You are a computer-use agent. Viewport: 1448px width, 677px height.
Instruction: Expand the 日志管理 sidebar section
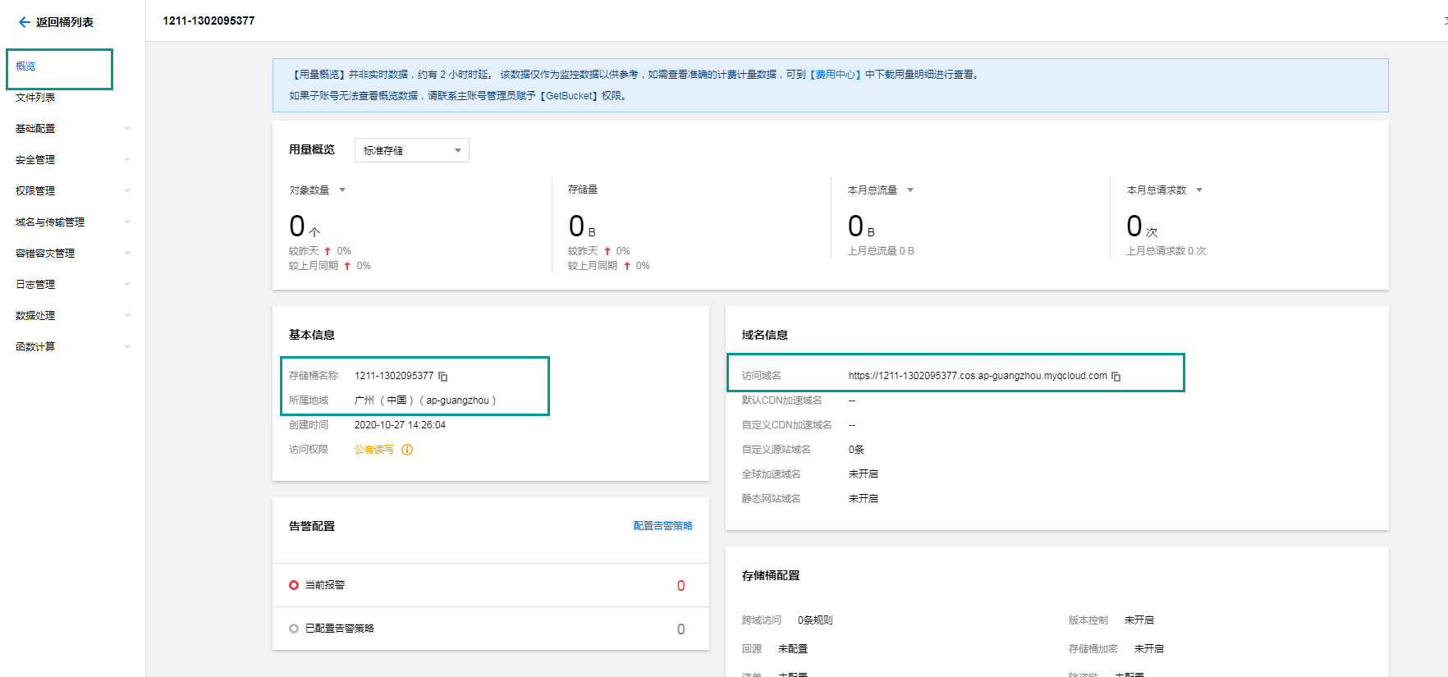pos(72,285)
